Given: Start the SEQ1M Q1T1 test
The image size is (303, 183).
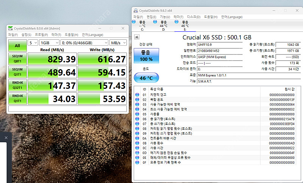Looking at the screenshot, I should [17, 72].
